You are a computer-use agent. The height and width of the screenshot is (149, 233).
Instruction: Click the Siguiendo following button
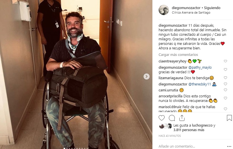point(212,8)
